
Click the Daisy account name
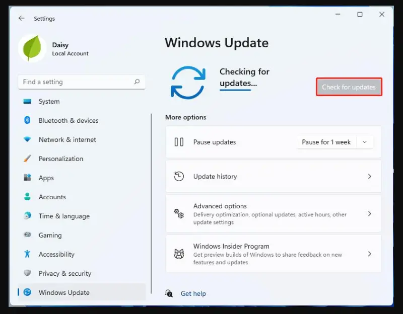coord(60,45)
